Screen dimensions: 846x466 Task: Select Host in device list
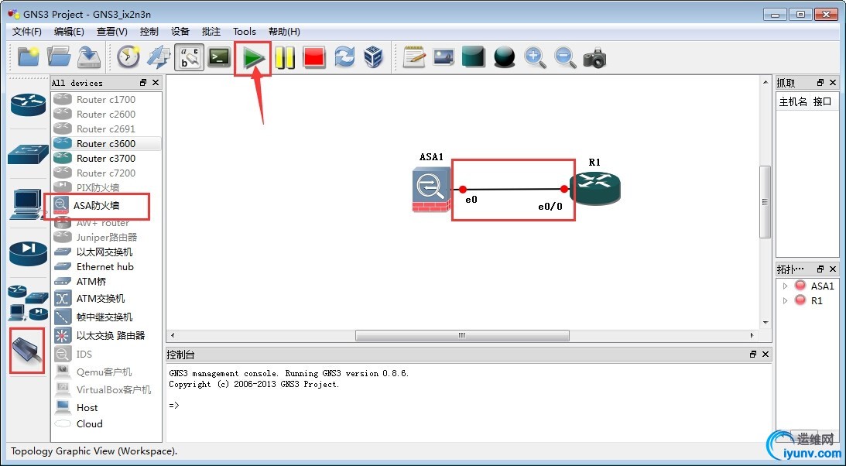point(106,407)
